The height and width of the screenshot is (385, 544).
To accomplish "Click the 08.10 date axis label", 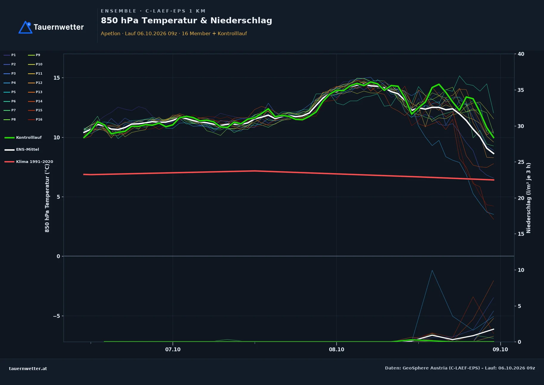I will 337,349.
